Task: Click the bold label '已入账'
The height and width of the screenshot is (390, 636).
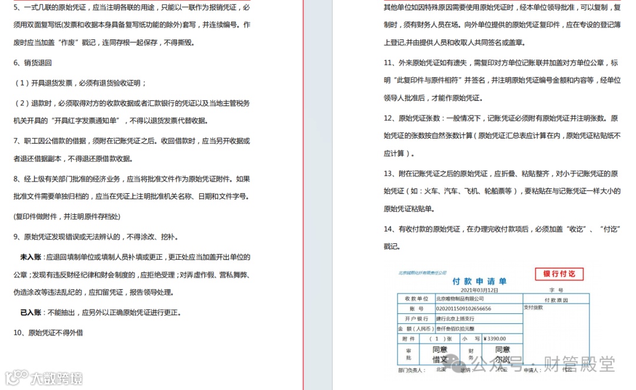Action: click(31, 313)
